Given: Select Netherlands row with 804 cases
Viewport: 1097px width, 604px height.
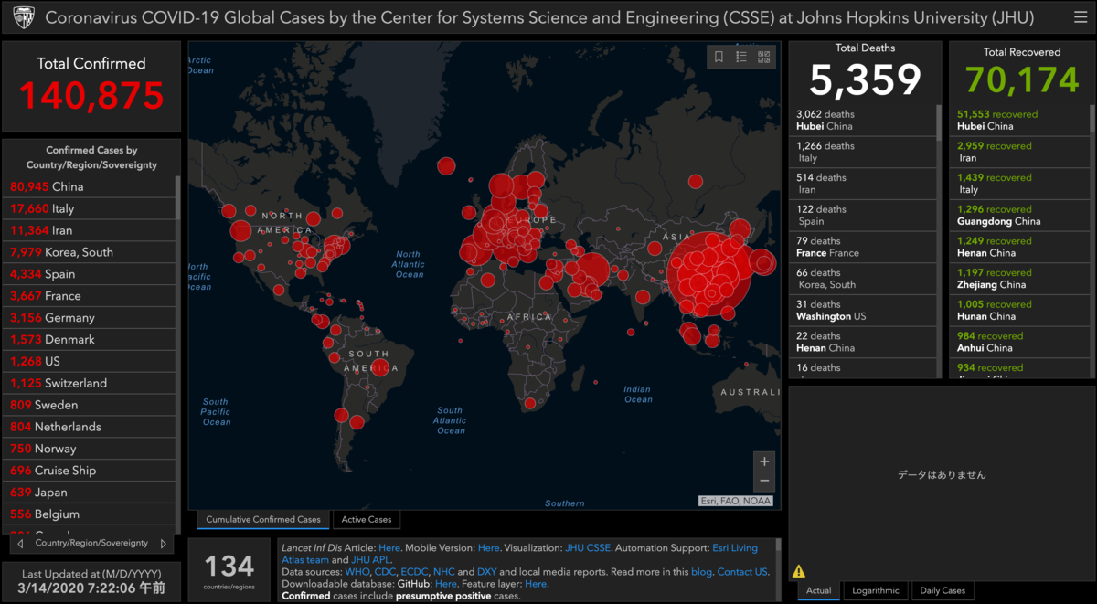Looking at the screenshot, I should [89, 427].
